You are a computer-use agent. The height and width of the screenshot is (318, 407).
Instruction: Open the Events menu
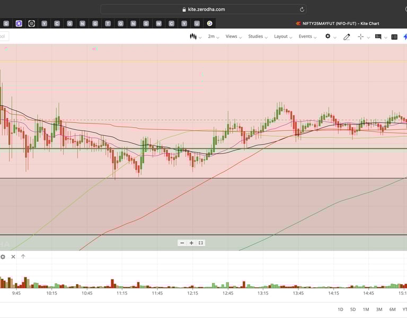point(307,37)
